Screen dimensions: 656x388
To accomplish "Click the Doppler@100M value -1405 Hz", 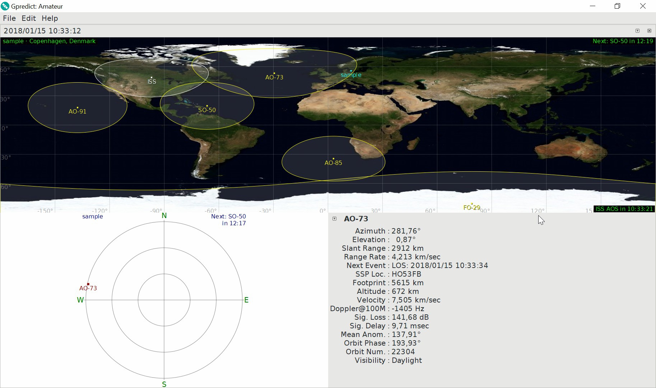I will (408, 309).
